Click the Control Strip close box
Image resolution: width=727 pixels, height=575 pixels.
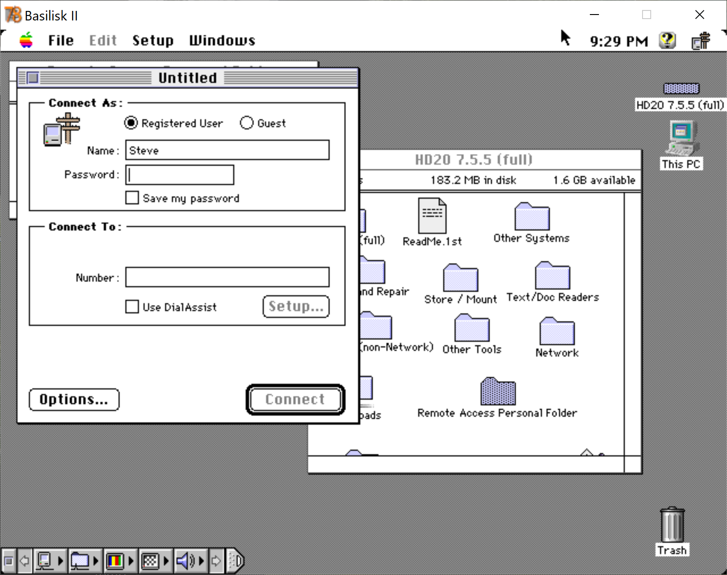pos(9,561)
